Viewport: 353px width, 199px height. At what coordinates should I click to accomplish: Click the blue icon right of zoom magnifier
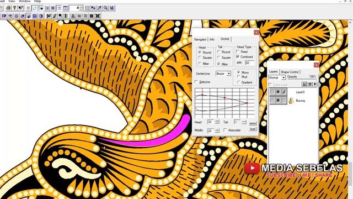coord(111,8)
